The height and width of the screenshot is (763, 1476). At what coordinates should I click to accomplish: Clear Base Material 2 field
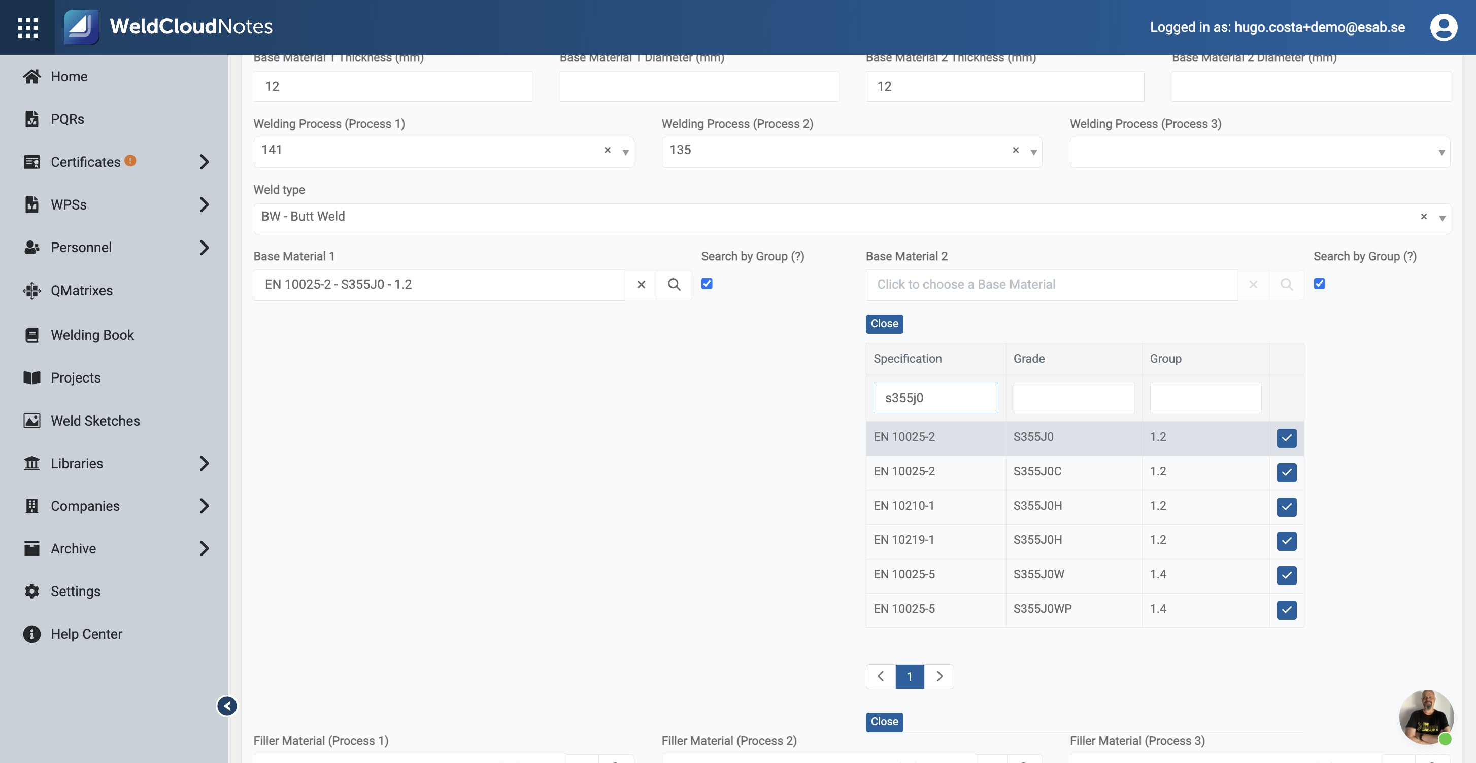(1253, 285)
